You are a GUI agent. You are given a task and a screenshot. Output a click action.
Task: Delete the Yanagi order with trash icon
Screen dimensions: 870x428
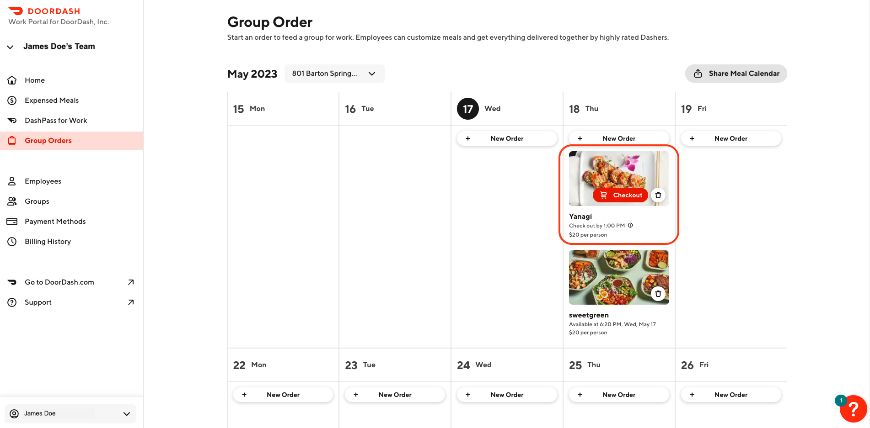point(658,195)
